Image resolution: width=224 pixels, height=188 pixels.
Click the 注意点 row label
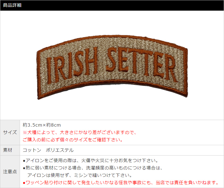[10, 172]
